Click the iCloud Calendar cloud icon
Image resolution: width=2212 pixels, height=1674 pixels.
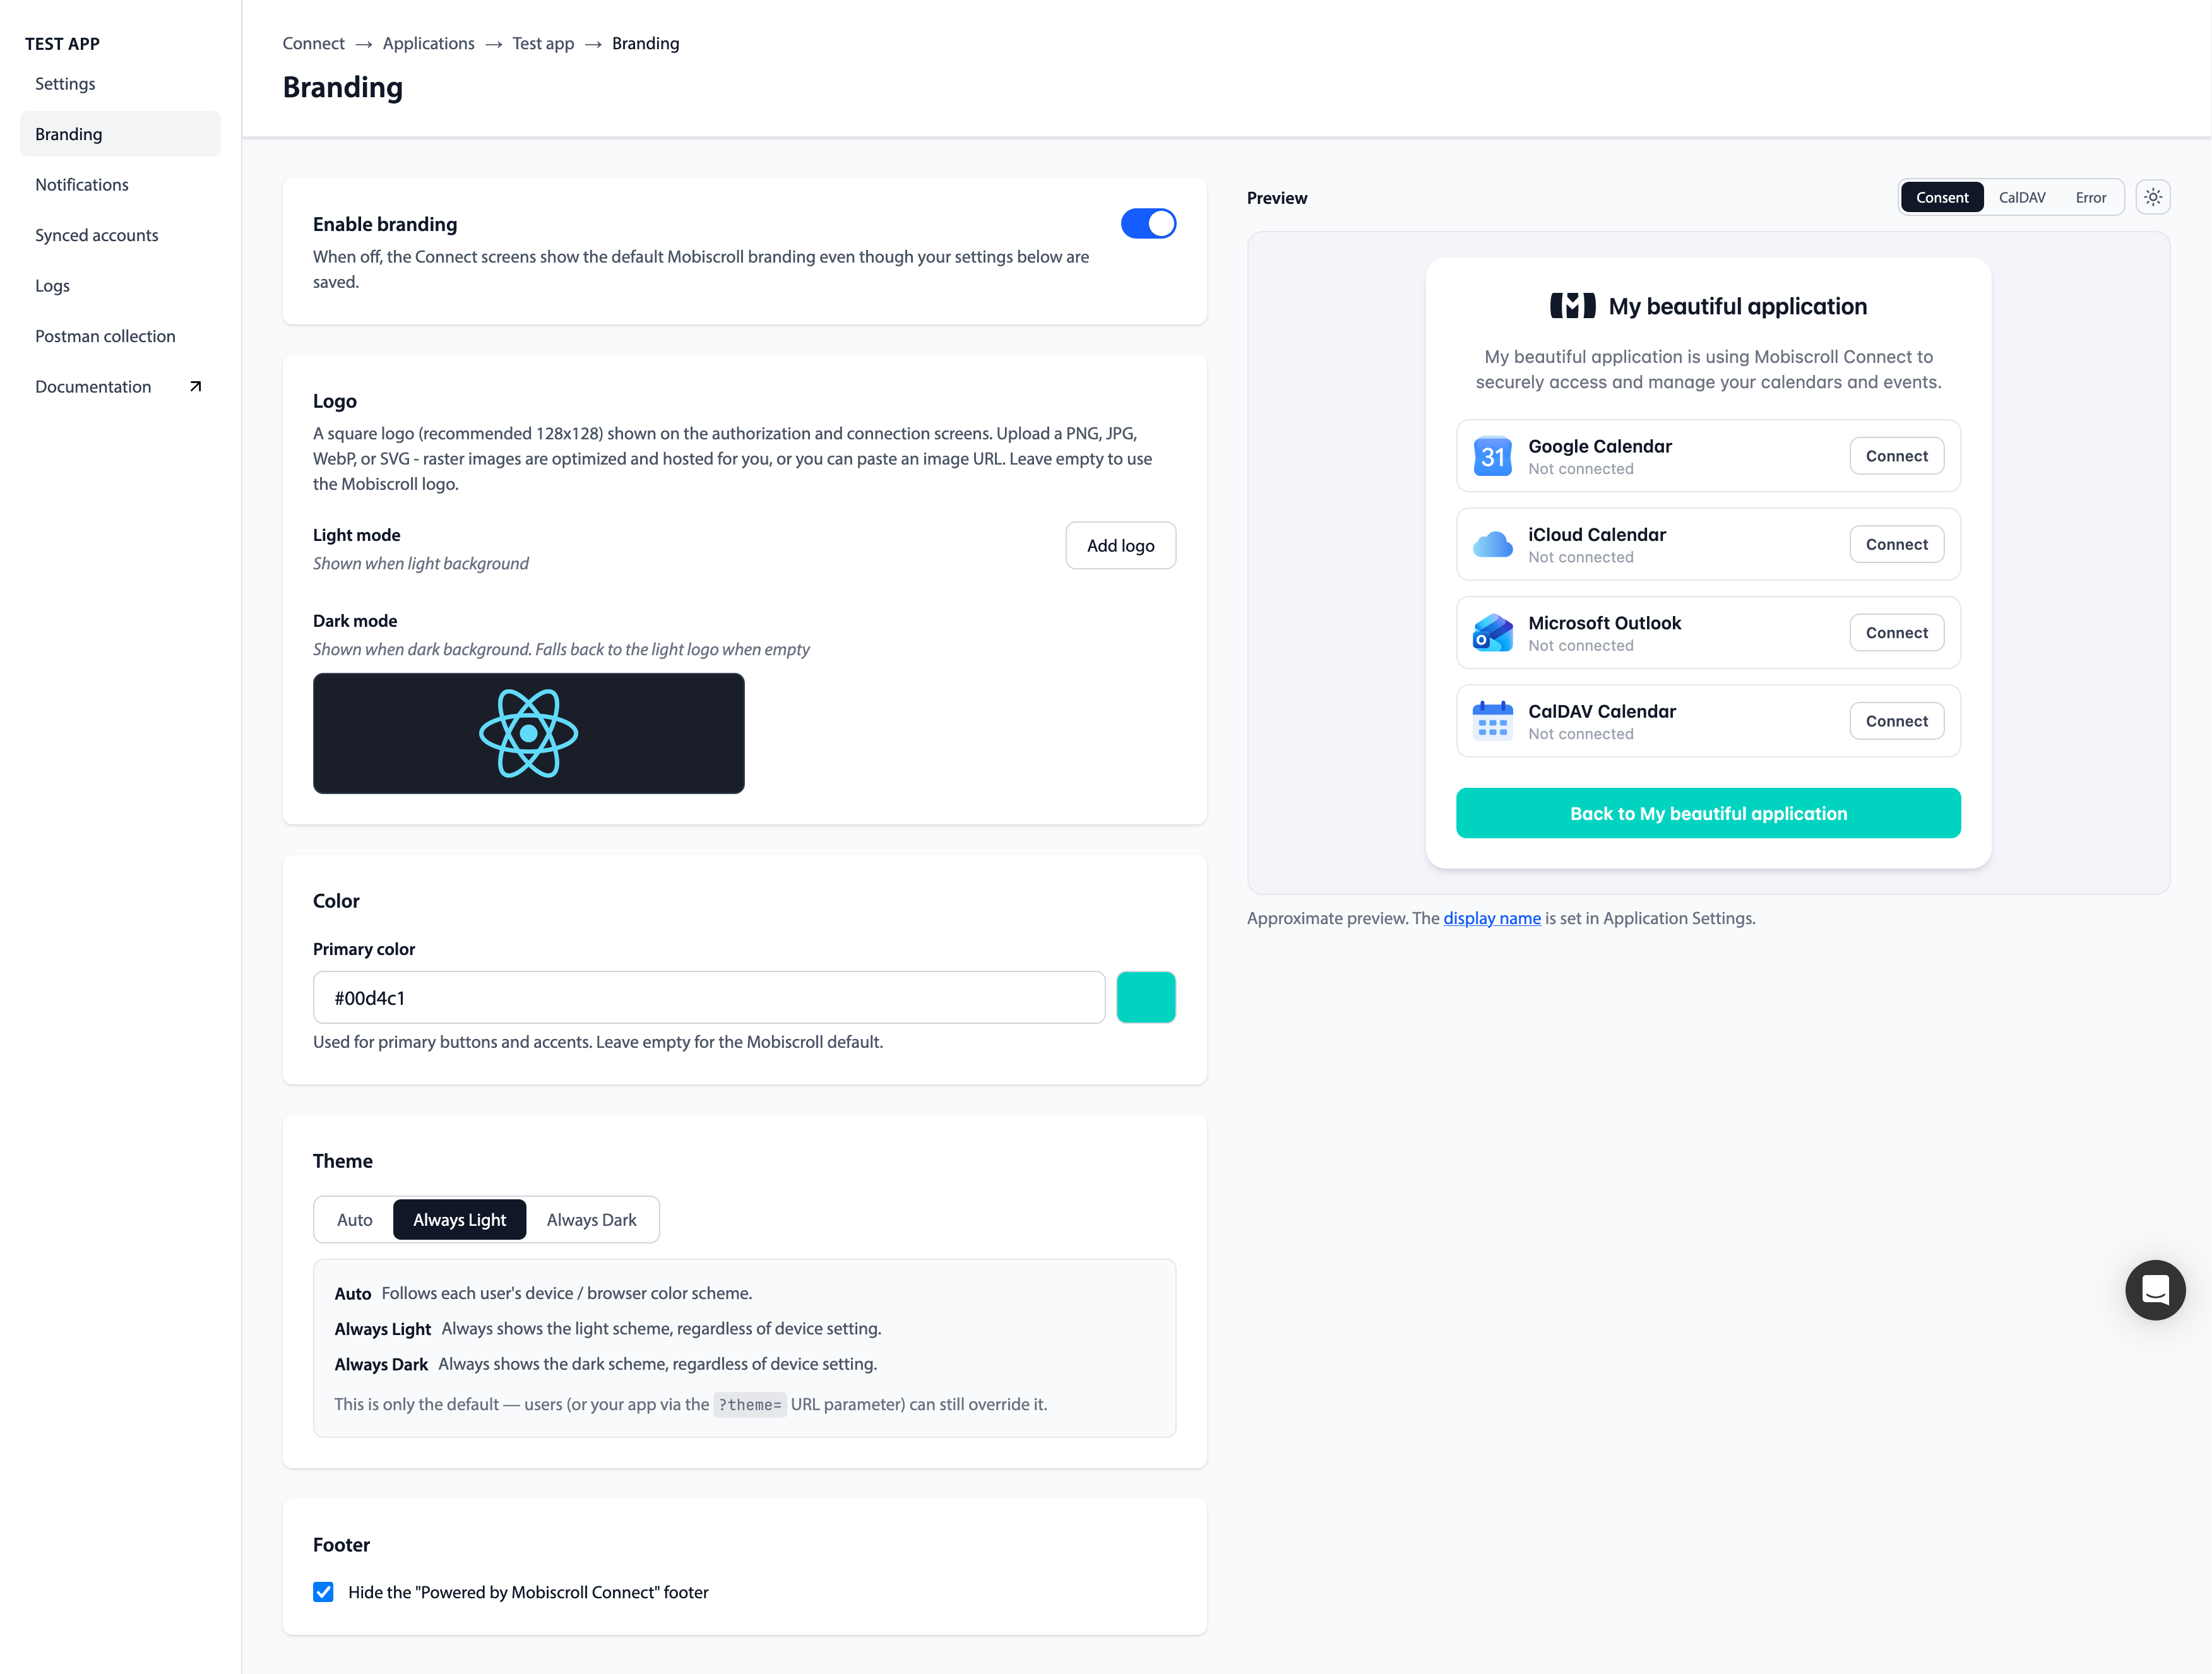click(x=1492, y=544)
